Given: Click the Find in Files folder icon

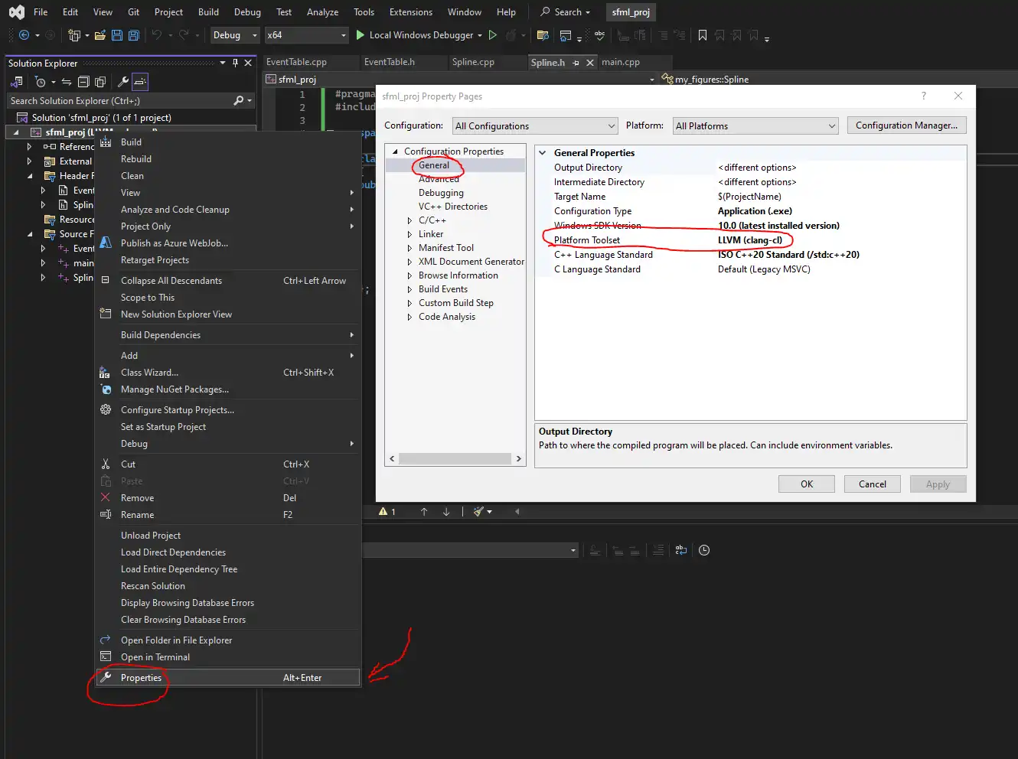Looking at the screenshot, I should point(543,35).
